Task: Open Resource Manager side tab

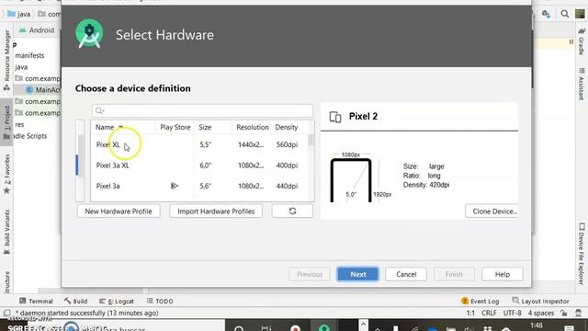Action: coord(6,60)
